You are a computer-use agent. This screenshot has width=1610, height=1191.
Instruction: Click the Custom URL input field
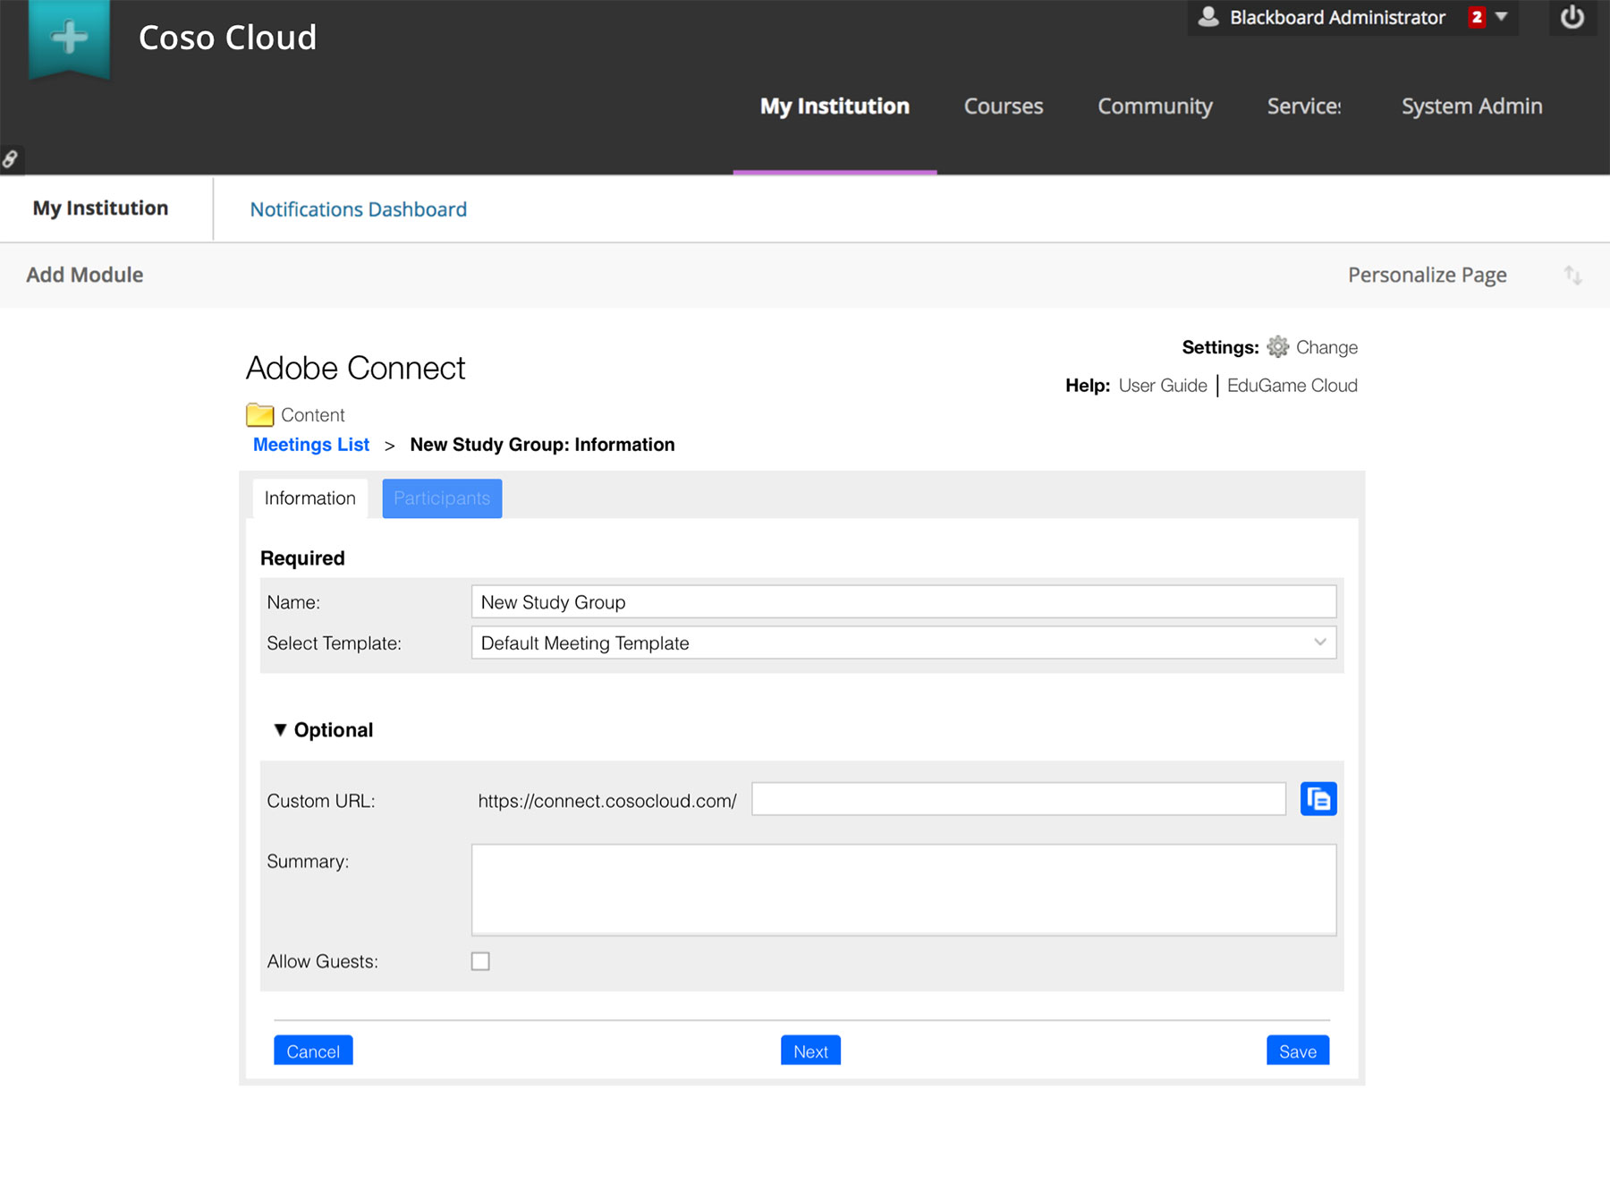1019,799
